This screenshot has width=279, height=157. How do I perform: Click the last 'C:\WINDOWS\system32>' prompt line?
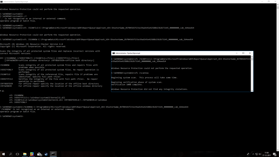[x=11, y=116]
